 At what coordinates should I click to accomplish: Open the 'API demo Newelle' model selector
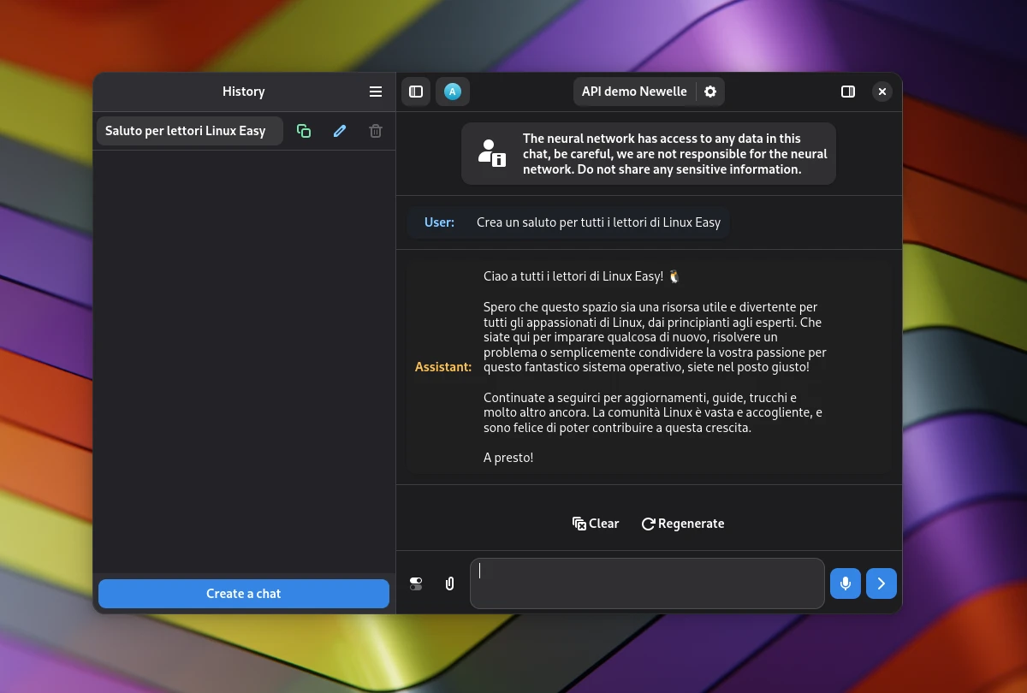tap(634, 92)
